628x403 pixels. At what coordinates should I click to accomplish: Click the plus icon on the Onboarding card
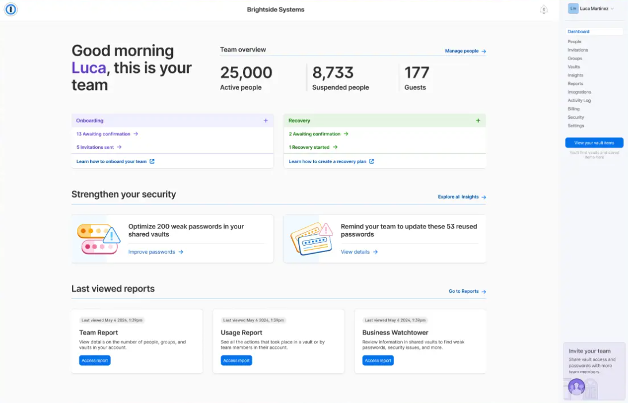[x=265, y=121]
